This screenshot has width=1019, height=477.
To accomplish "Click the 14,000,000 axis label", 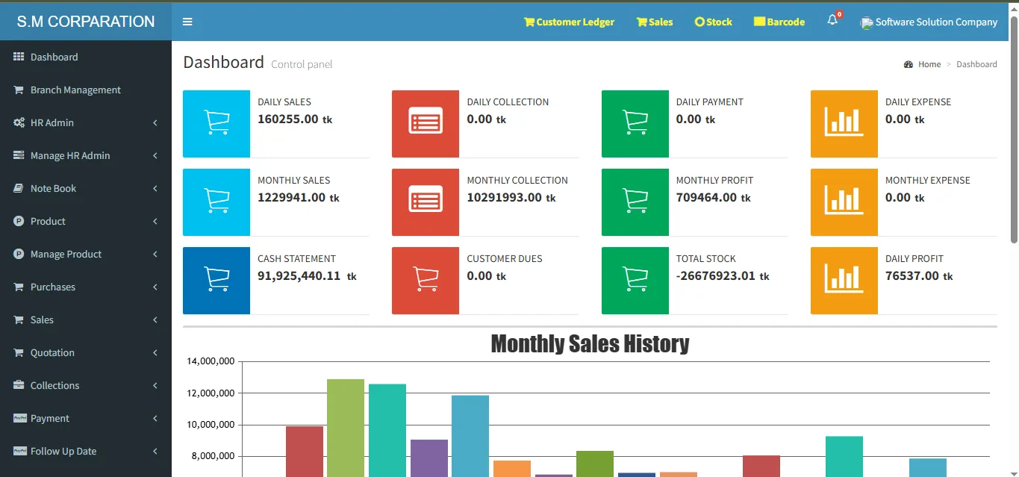I will pyautogui.click(x=211, y=361).
